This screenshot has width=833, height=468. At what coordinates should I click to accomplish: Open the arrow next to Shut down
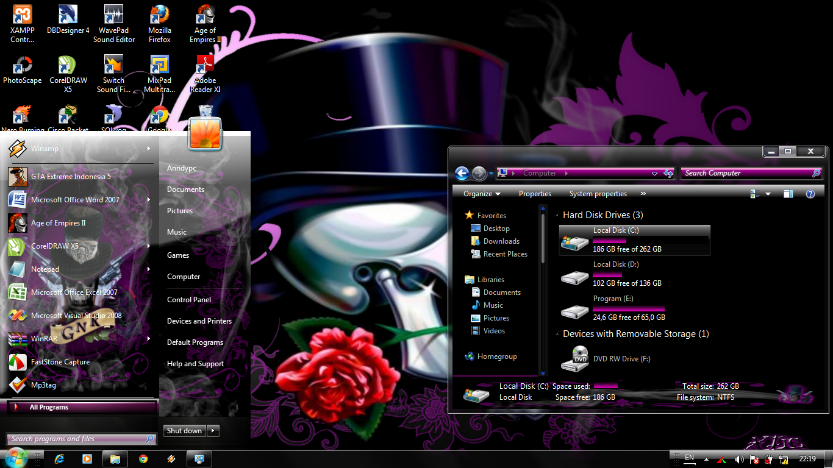pos(213,431)
